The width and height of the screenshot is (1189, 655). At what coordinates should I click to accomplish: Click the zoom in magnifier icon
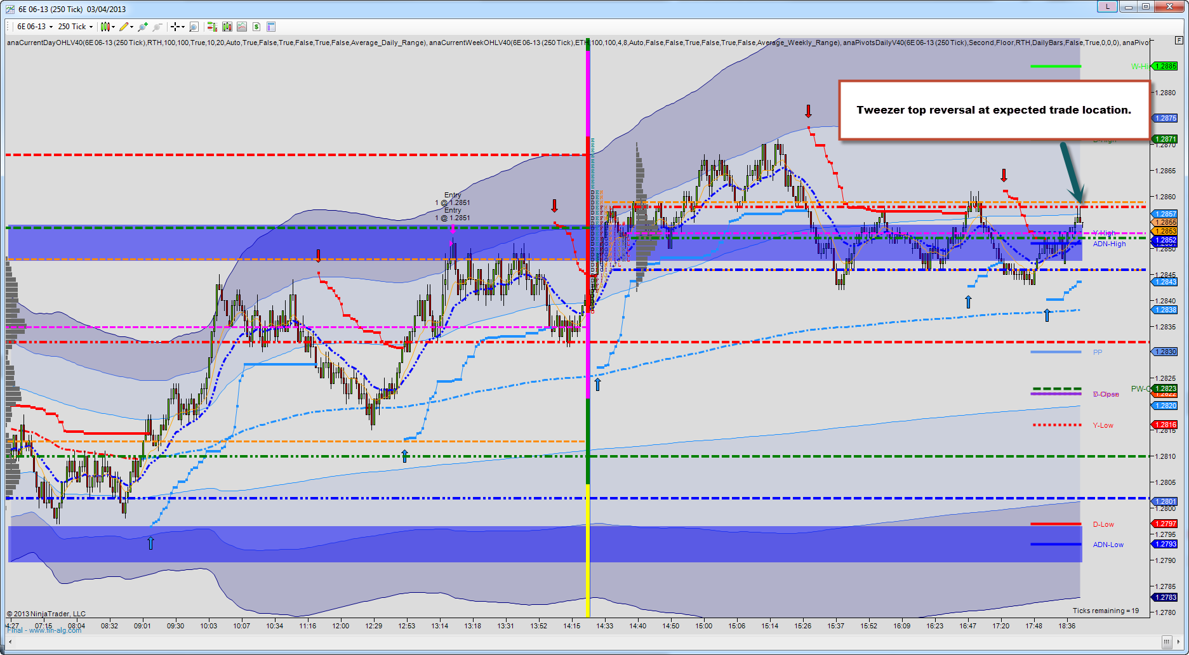click(x=143, y=27)
